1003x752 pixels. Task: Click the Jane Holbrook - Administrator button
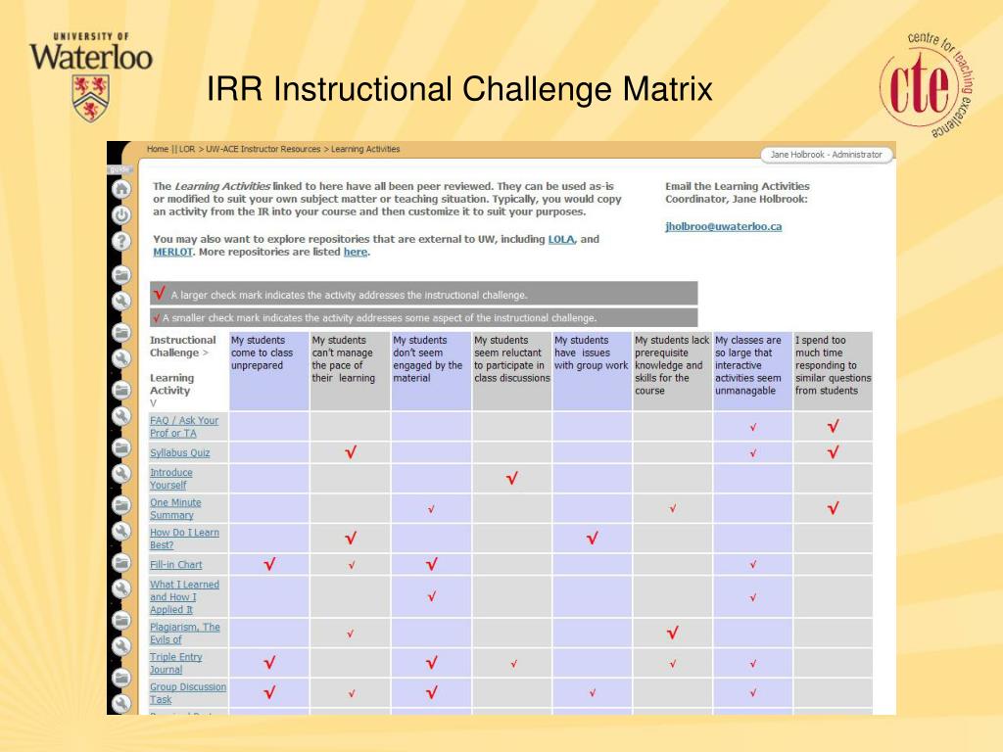[826, 155]
